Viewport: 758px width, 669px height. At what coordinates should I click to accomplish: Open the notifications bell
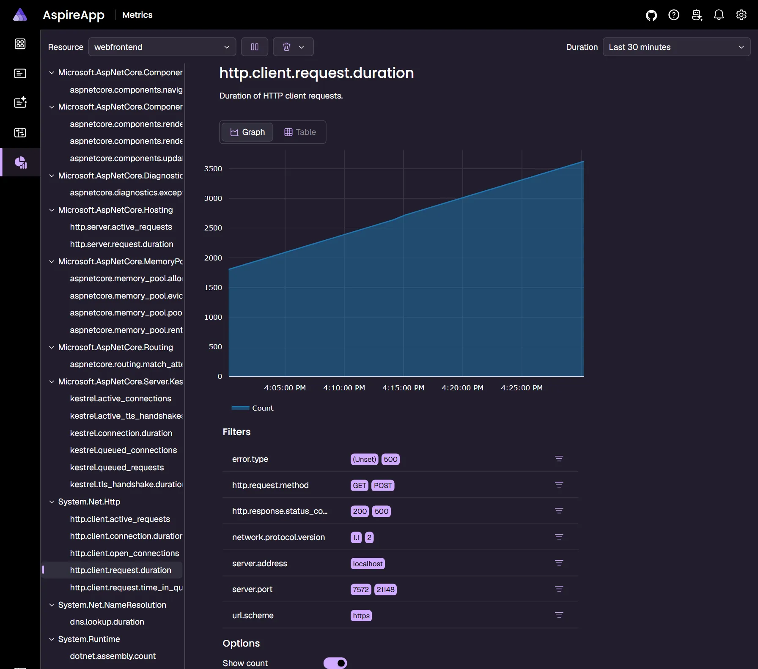(x=719, y=15)
